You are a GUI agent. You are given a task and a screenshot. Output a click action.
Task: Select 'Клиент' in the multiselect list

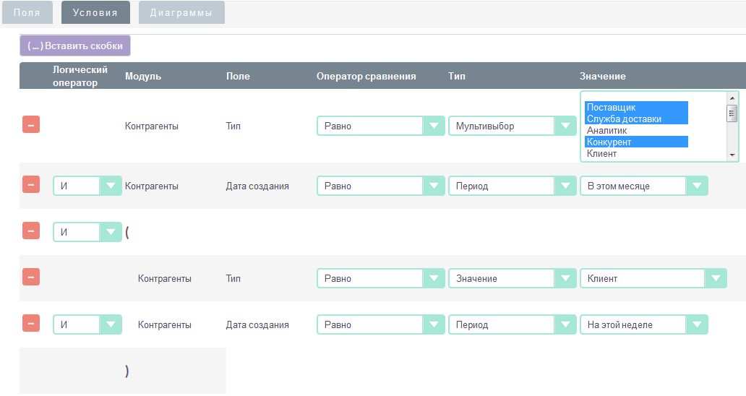tap(601, 154)
